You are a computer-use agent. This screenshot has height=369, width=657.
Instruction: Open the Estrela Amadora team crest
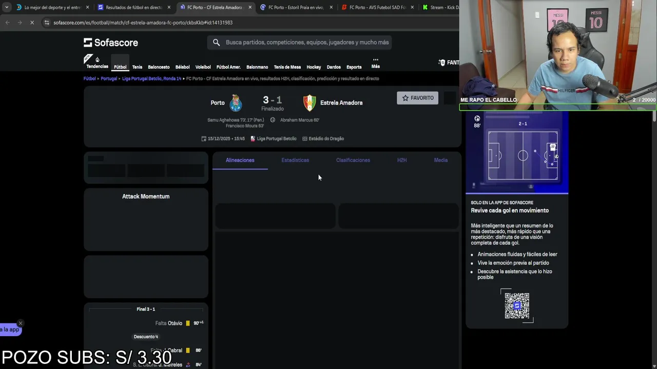[x=309, y=103]
